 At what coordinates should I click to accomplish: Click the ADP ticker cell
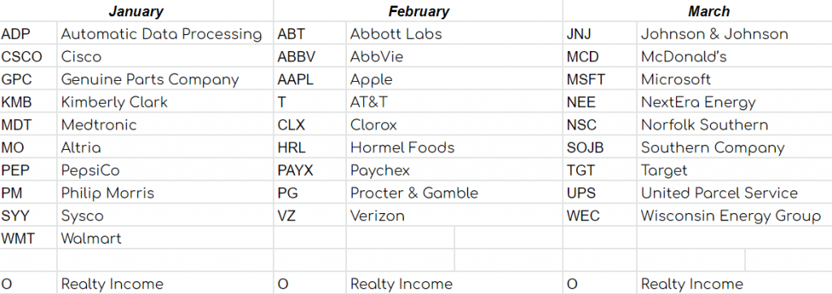28,34
